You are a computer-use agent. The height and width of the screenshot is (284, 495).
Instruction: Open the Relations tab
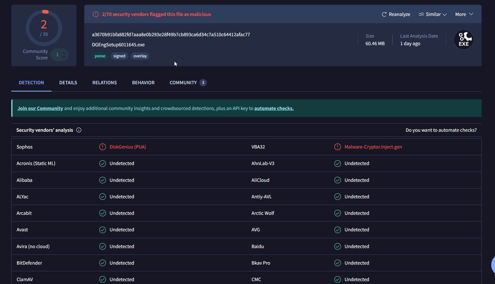[x=104, y=83]
